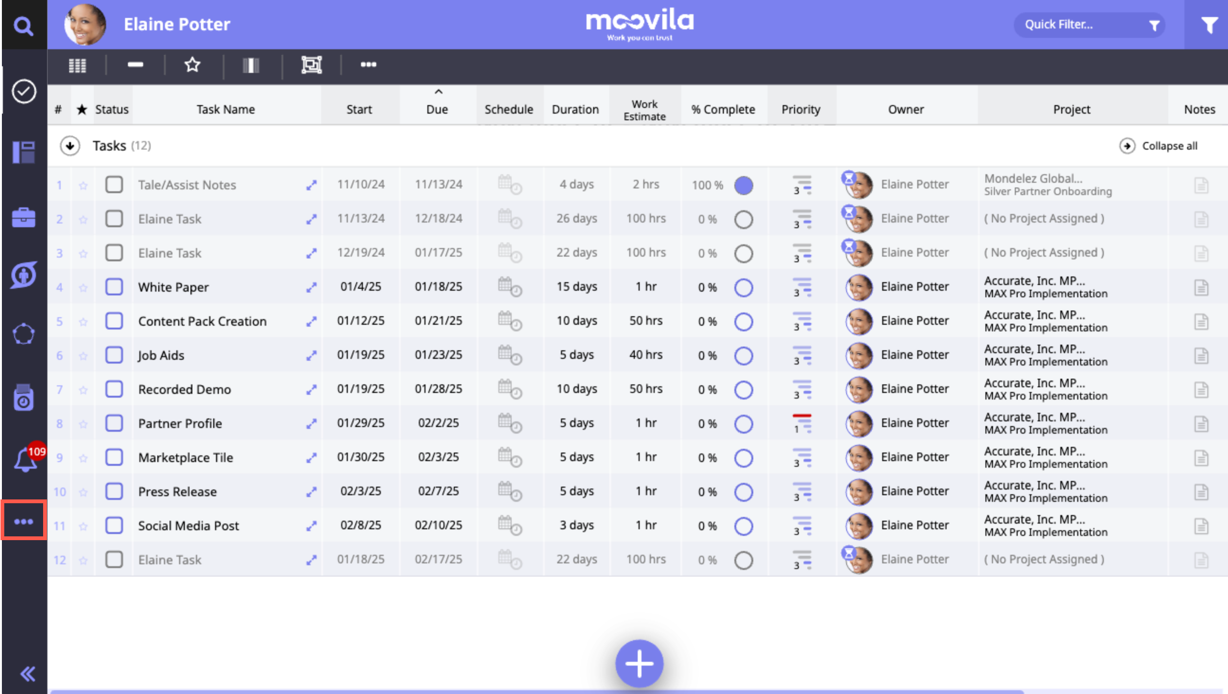Open the briefcase projects icon in sidebar
This screenshot has height=694, width=1228.
(23, 218)
